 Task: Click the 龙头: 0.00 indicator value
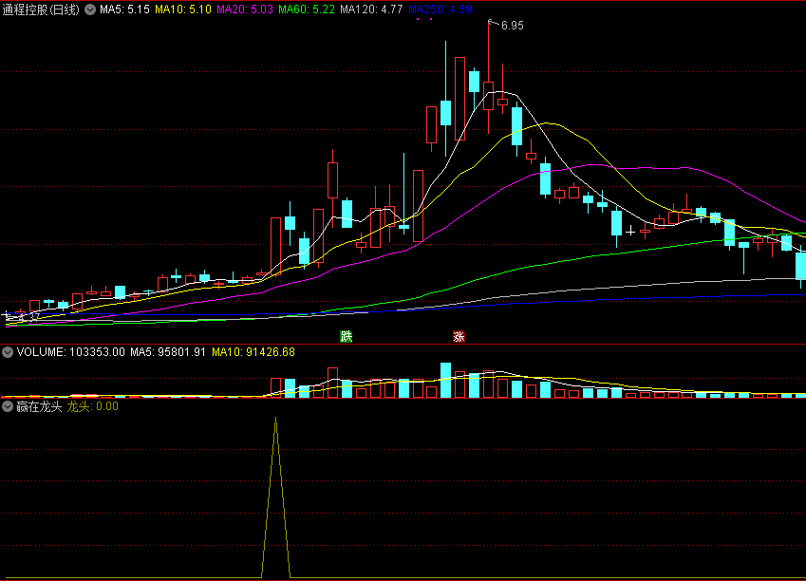click(92, 406)
